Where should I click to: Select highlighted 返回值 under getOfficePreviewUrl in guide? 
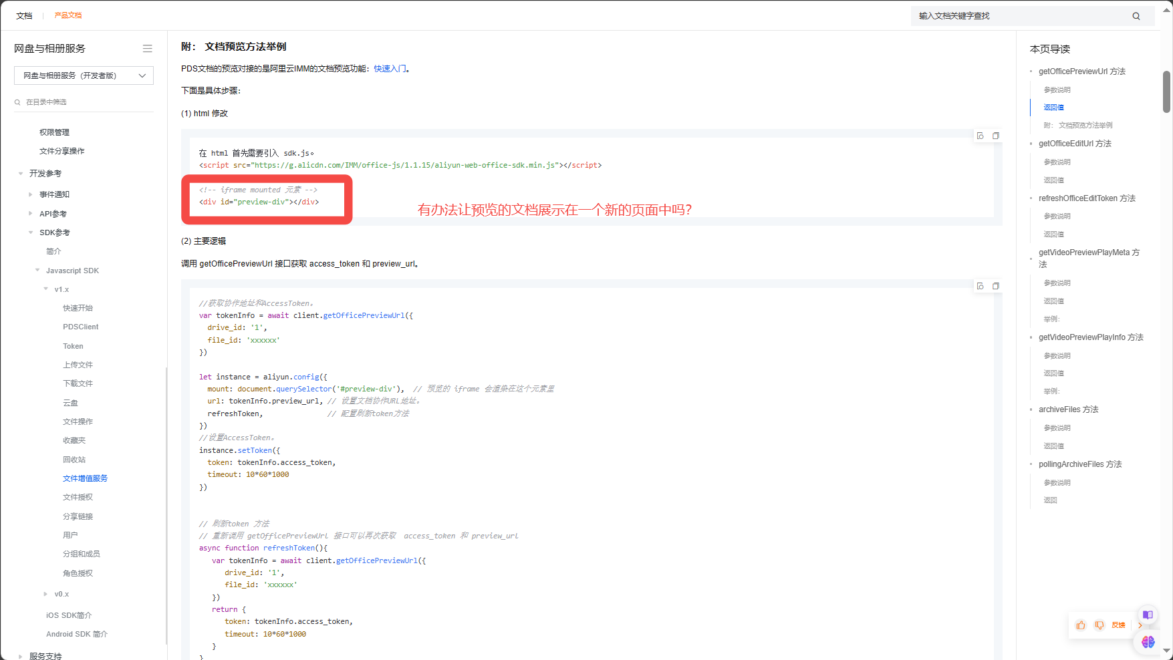tap(1054, 108)
